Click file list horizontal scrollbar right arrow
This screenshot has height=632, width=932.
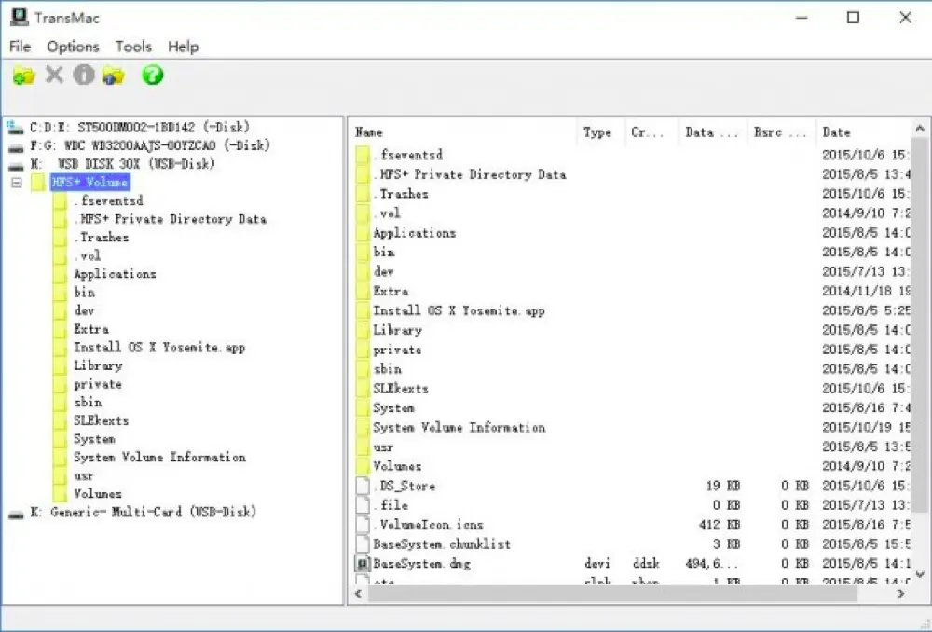(900, 594)
